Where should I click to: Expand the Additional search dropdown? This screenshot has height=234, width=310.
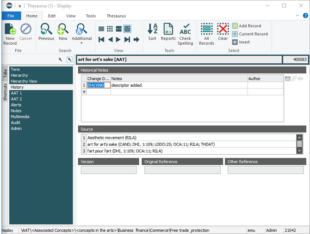[81, 43]
